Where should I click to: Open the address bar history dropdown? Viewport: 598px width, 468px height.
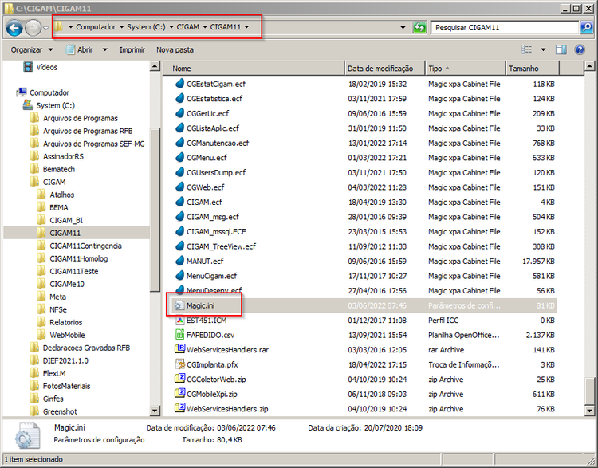(403, 27)
